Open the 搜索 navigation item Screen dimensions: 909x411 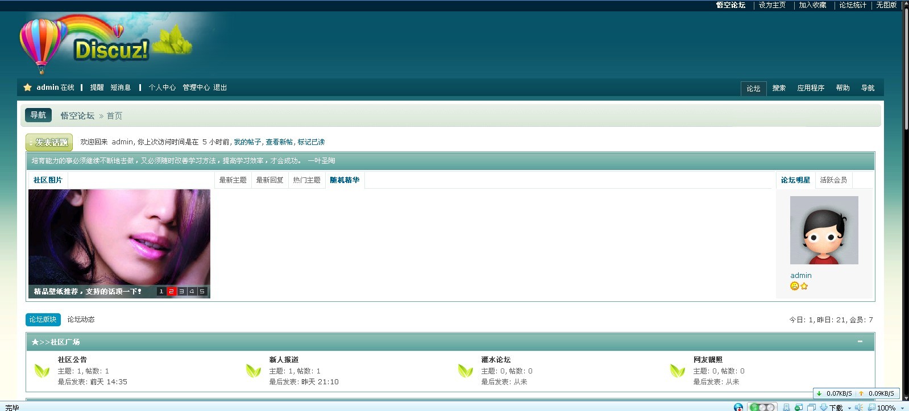[x=779, y=88]
